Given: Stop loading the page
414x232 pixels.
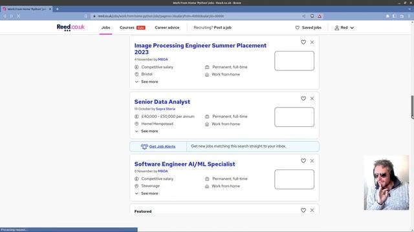Looking at the screenshot, I should point(19,16).
